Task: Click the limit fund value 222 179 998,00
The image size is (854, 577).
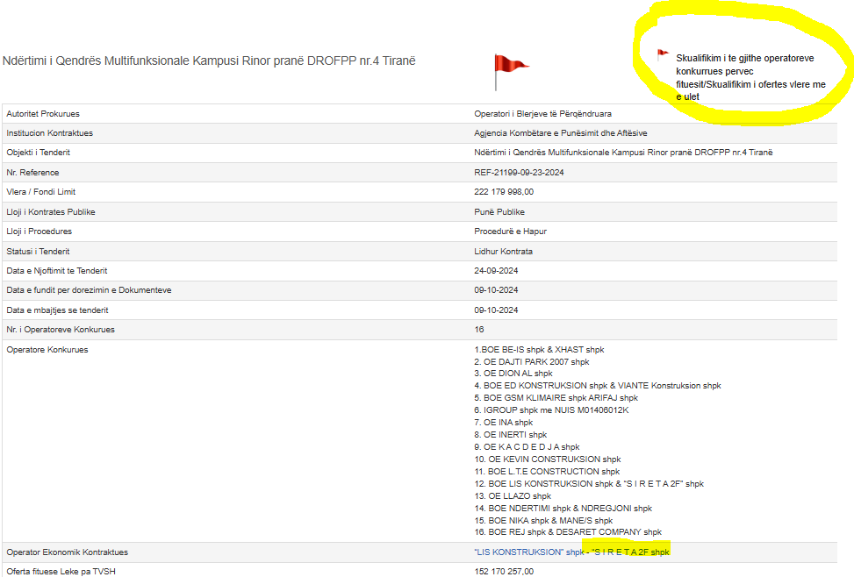Action: [x=503, y=192]
